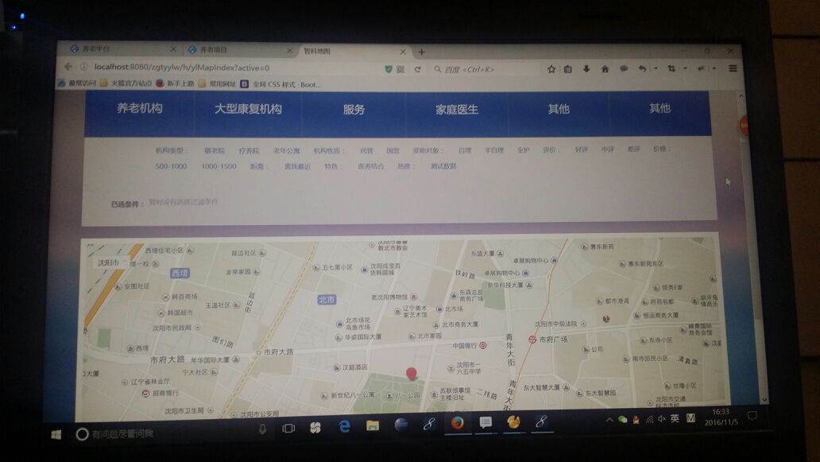Open the Firefox hamburger menu

click(x=732, y=69)
